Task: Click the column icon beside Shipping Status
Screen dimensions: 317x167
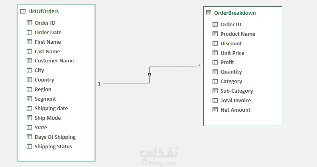Action: click(30, 146)
